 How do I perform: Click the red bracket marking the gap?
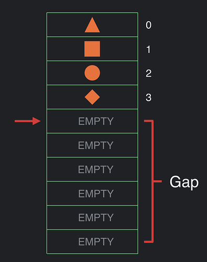click(x=153, y=181)
